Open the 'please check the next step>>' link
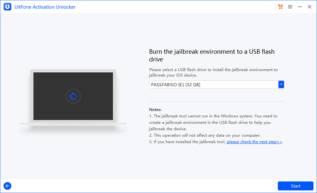Image resolution: width=317 pixels, height=193 pixels. point(254,142)
